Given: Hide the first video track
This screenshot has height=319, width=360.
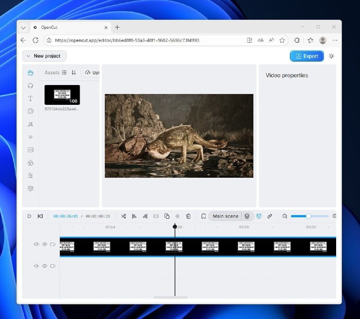Looking at the screenshot, I should (x=45, y=244).
